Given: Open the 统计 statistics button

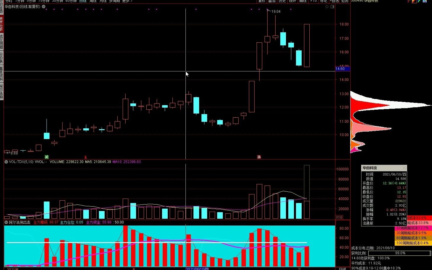Looking at the screenshot, I should coord(293,1).
